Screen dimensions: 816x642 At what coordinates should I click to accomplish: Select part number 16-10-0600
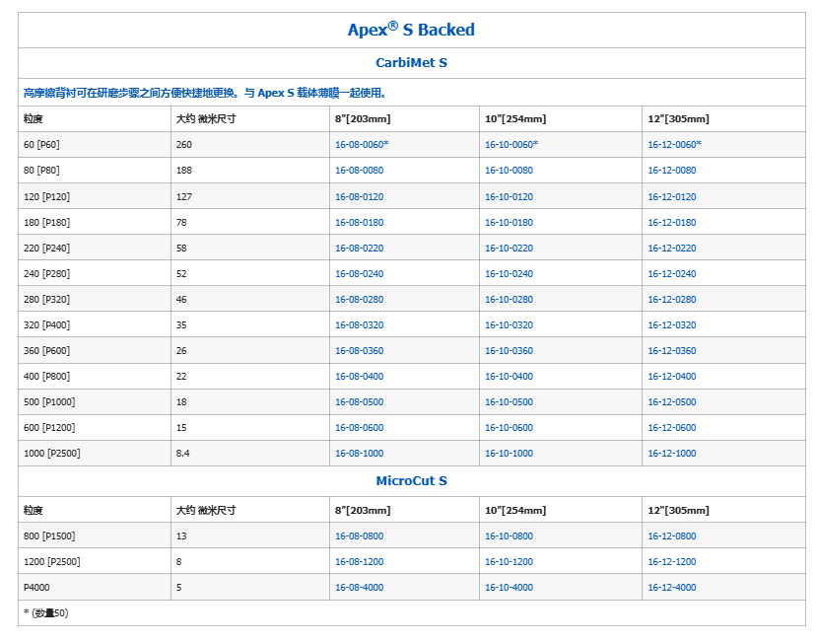click(509, 427)
